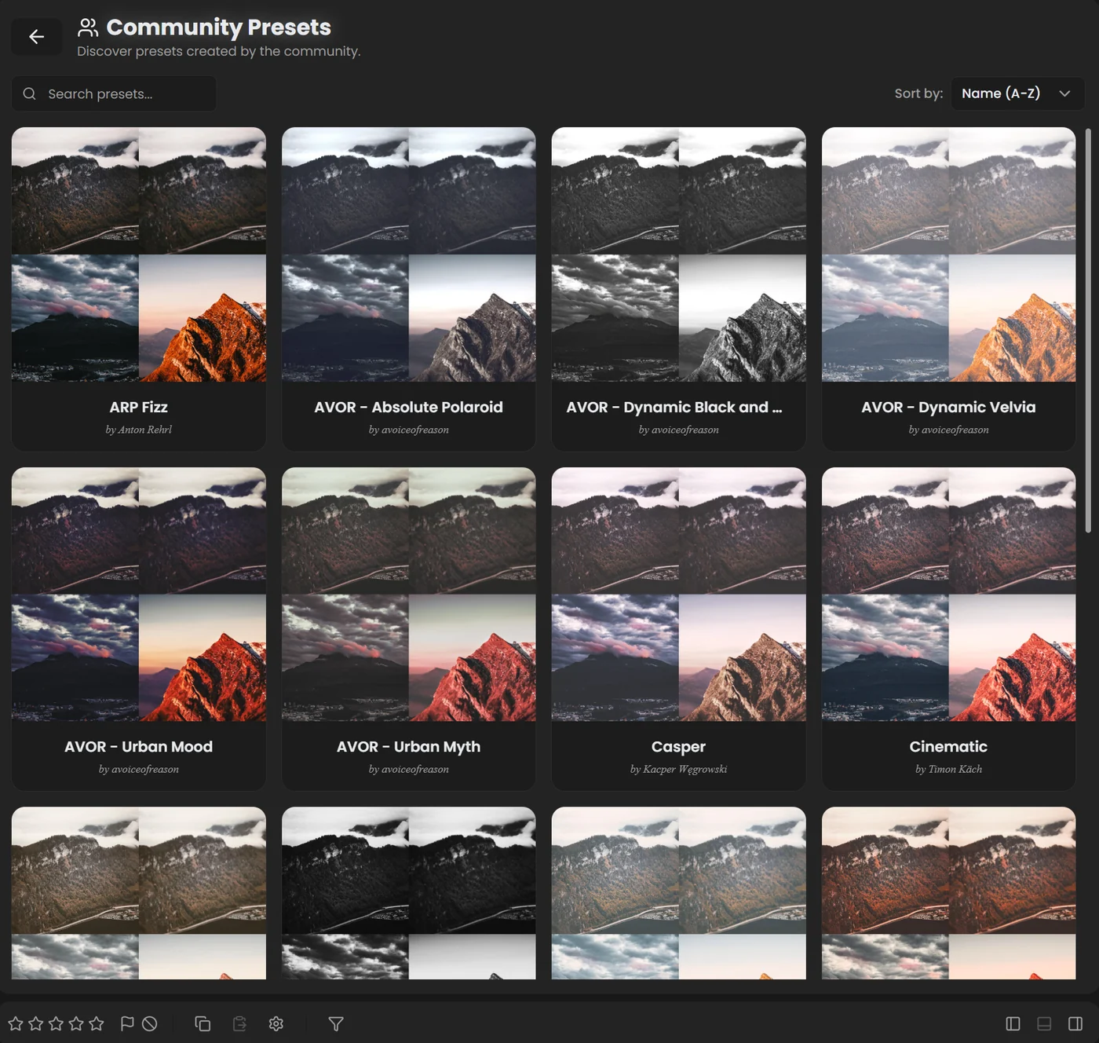Click the "AVOR - Urban Myth" title text
The height and width of the screenshot is (1043, 1099).
(409, 747)
